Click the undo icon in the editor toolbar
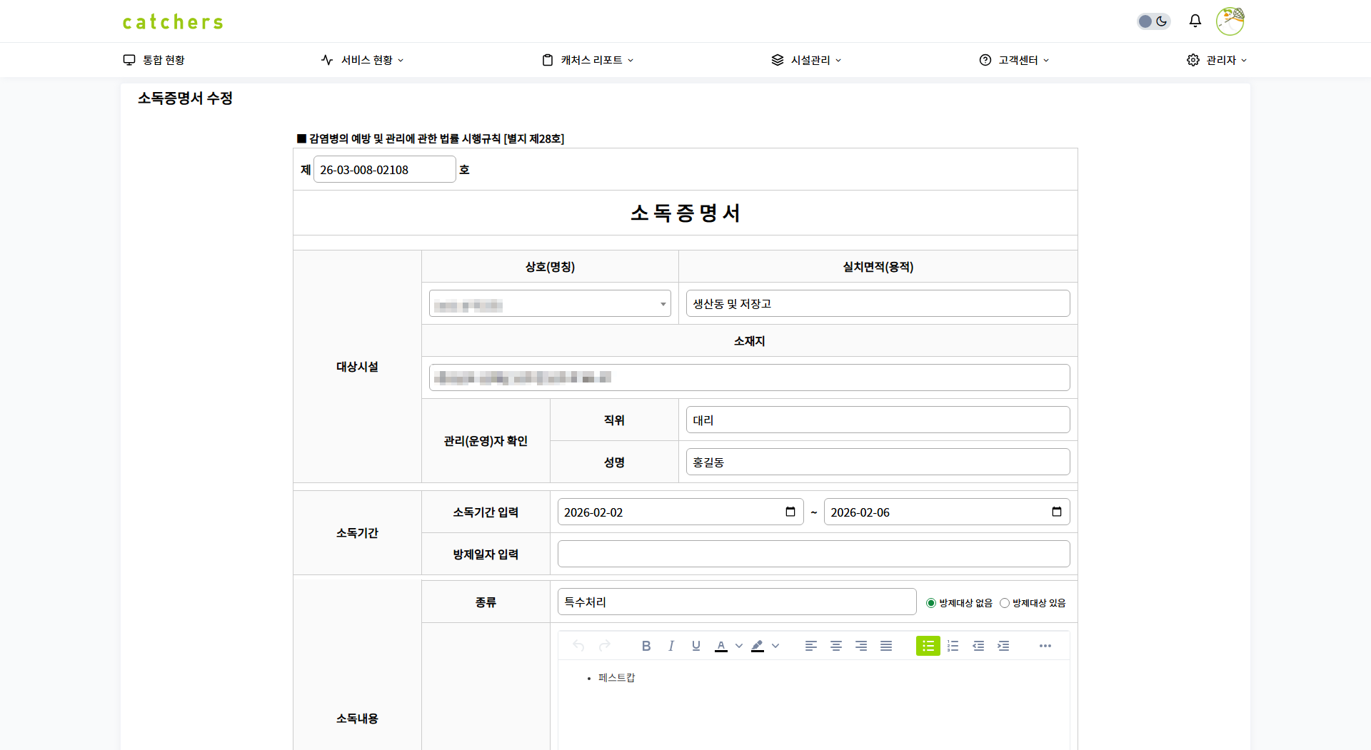This screenshot has width=1371, height=750. click(578, 646)
